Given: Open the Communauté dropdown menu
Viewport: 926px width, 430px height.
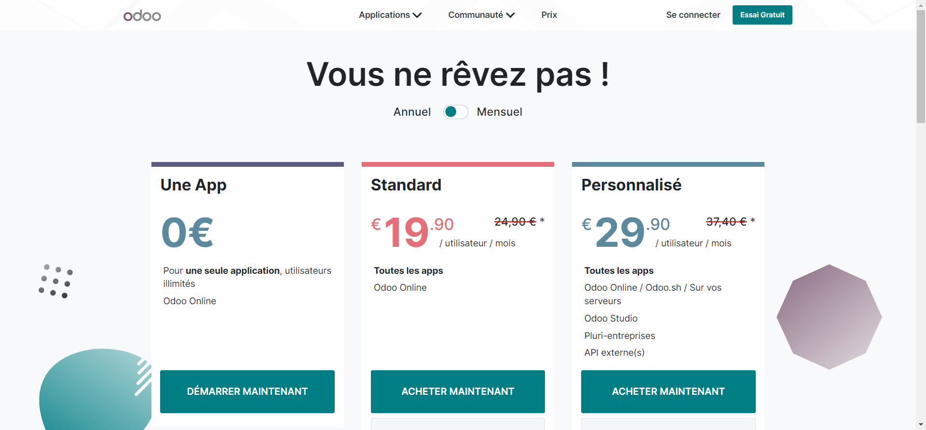Looking at the screenshot, I should point(481,15).
